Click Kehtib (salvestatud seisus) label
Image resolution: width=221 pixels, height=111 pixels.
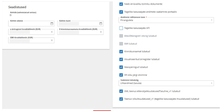click(x=23, y=12)
